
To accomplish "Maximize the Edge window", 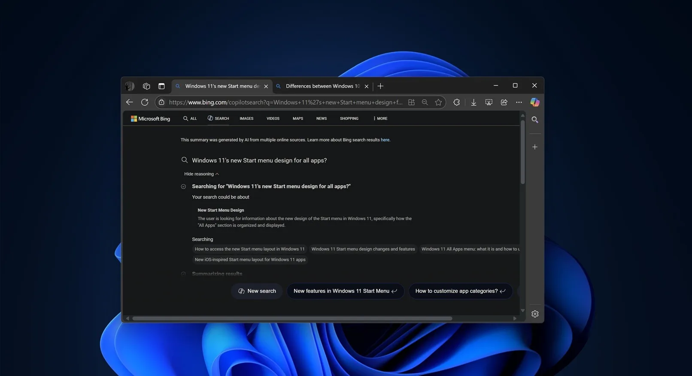I will pyautogui.click(x=515, y=86).
